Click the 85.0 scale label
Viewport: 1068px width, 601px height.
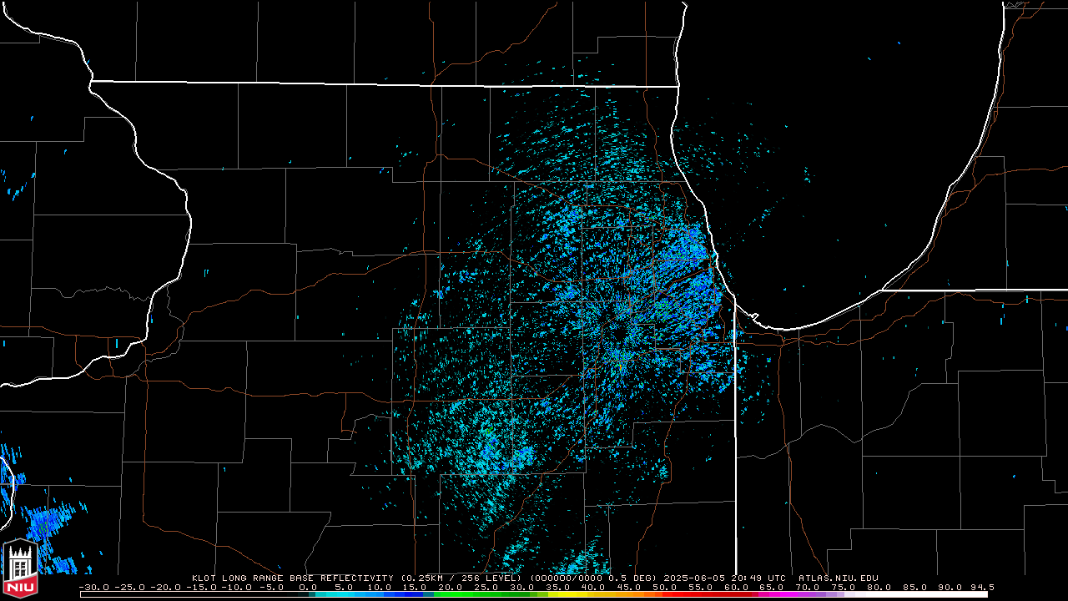915,587
